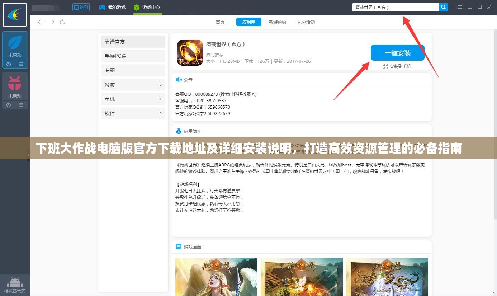
Task: Go back with the left arrow
Action: click(41, 22)
